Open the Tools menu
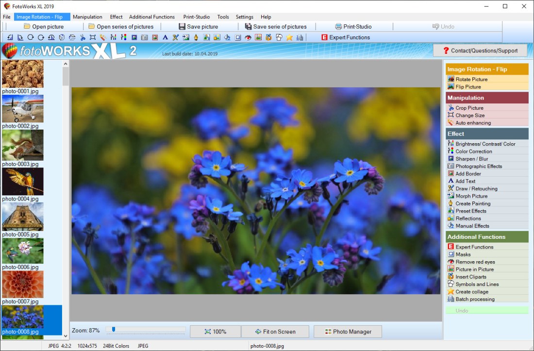Image resolution: width=534 pixels, height=351 pixels. (x=223, y=17)
